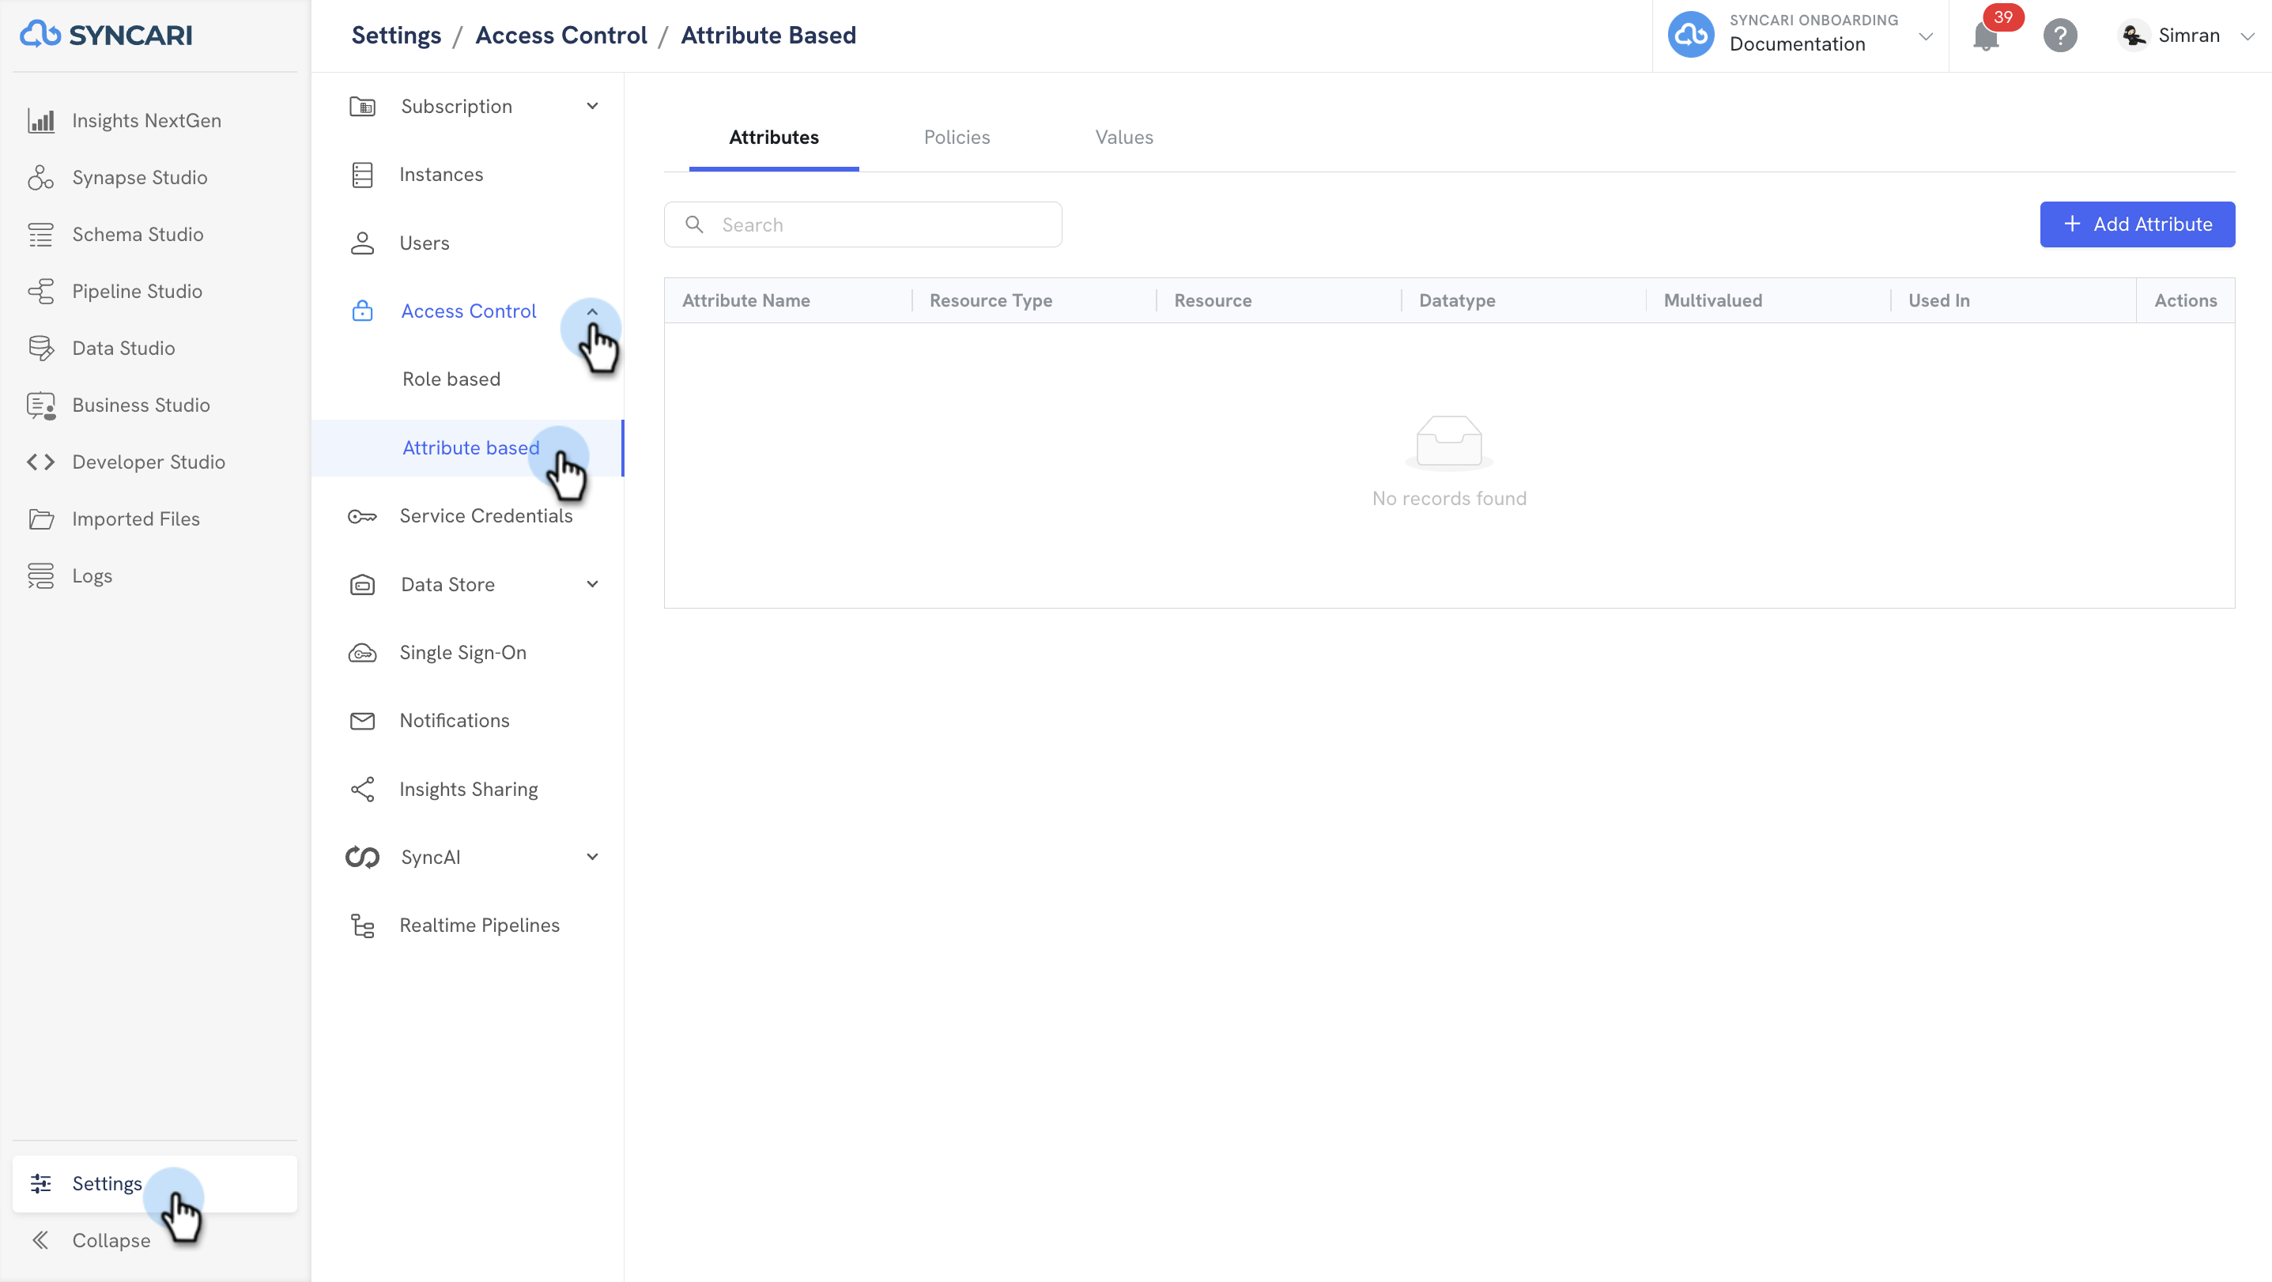Expand the SyncAI submenu chevron
This screenshot has height=1282, width=2272.
pos(593,857)
